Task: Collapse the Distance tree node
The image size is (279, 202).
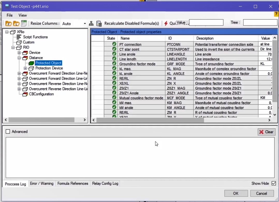Action: tap(19, 58)
